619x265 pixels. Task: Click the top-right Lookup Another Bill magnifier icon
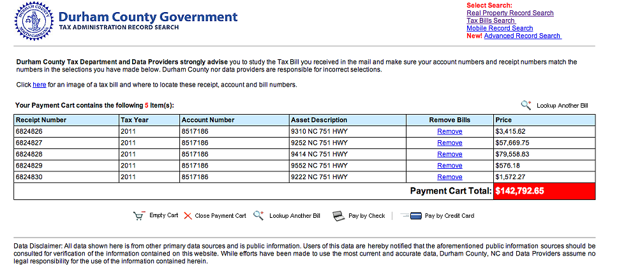pyautogui.click(x=526, y=105)
